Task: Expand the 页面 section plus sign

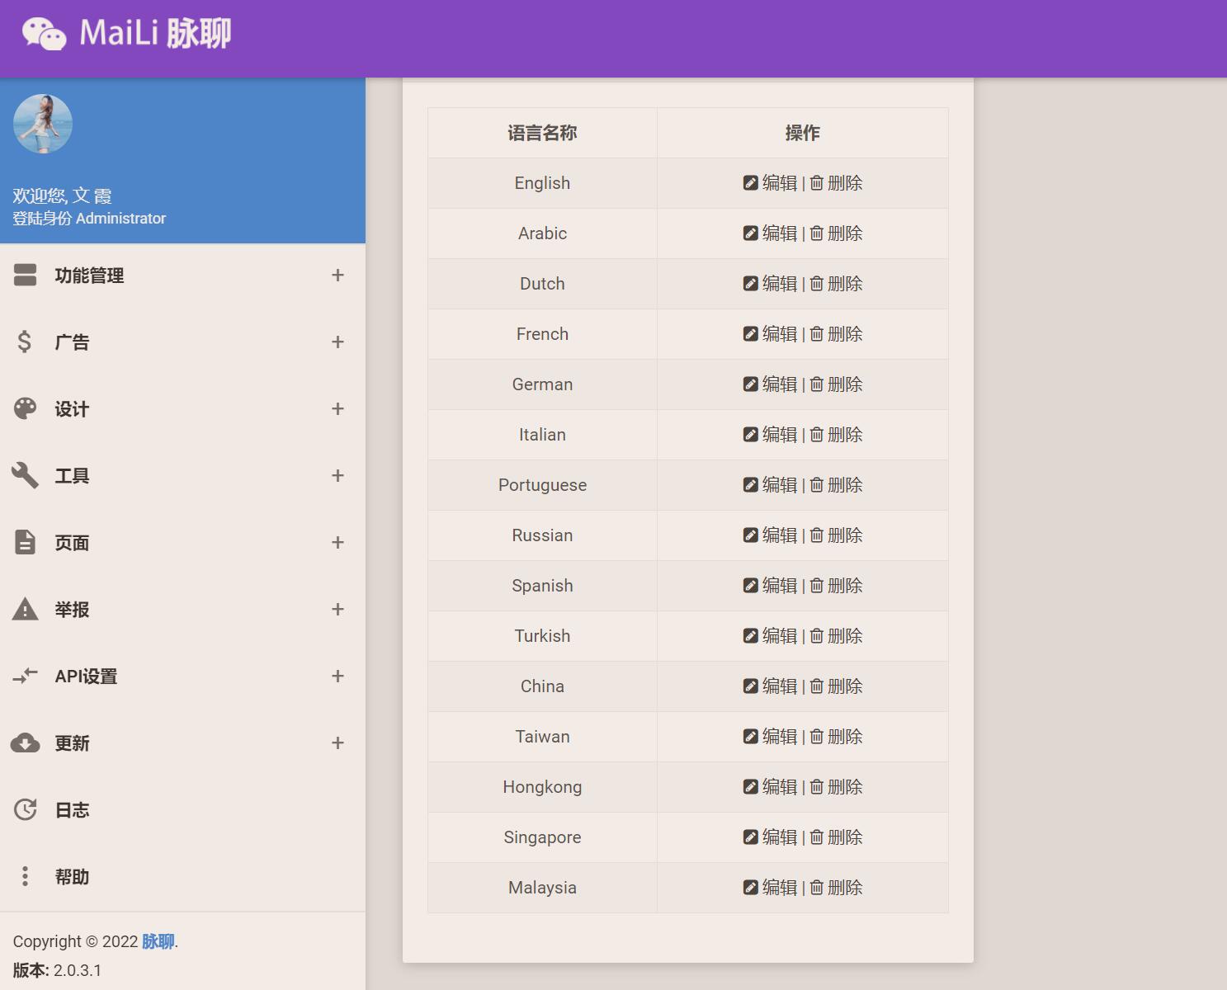Action: pos(337,543)
